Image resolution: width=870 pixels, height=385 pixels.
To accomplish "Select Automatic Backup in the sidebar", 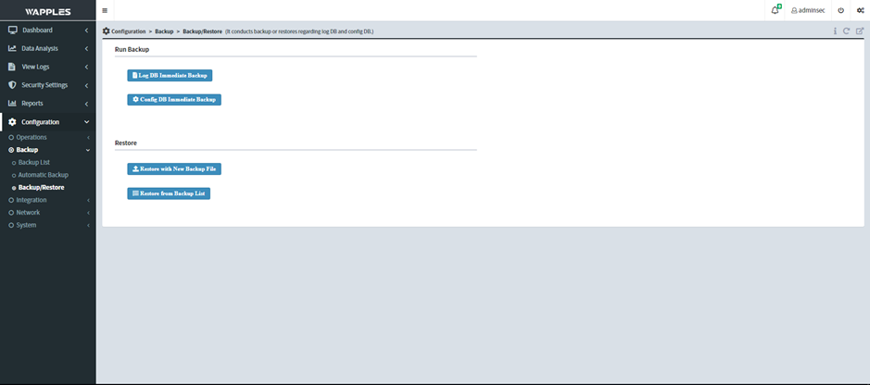I will [x=43, y=175].
